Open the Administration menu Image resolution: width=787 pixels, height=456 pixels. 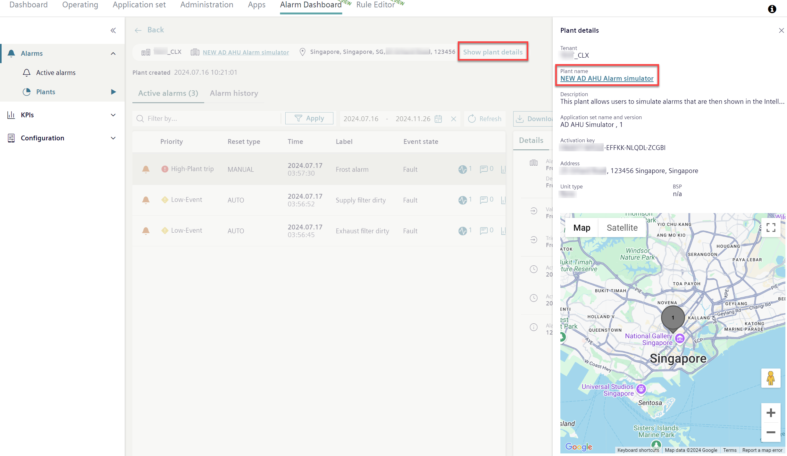coord(207,5)
